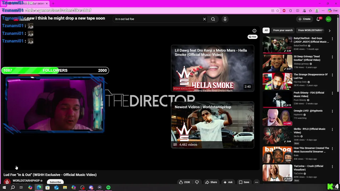Select the From WORLDSTARHIP chip
The width and height of the screenshot is (340, 191).
coord(311,30)
